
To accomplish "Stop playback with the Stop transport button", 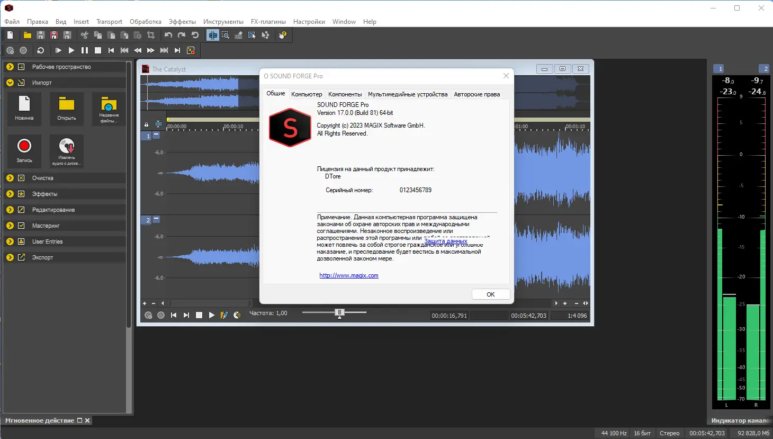I will coord(97,50).
